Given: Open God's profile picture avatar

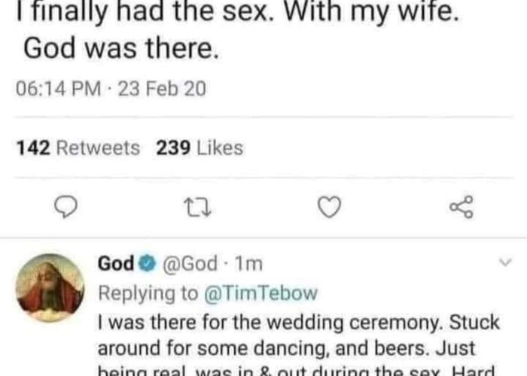Looking at the screenshot, I should pyautogui.click(x=50, y=287).
